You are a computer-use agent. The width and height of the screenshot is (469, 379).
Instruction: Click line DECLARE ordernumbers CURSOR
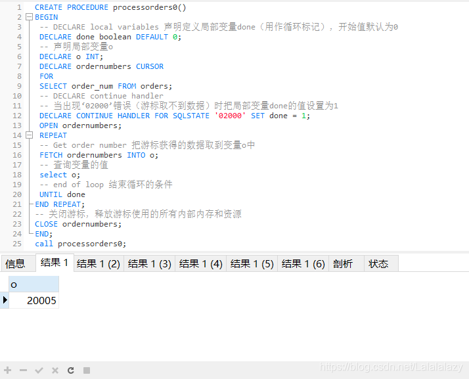[101, 66]
